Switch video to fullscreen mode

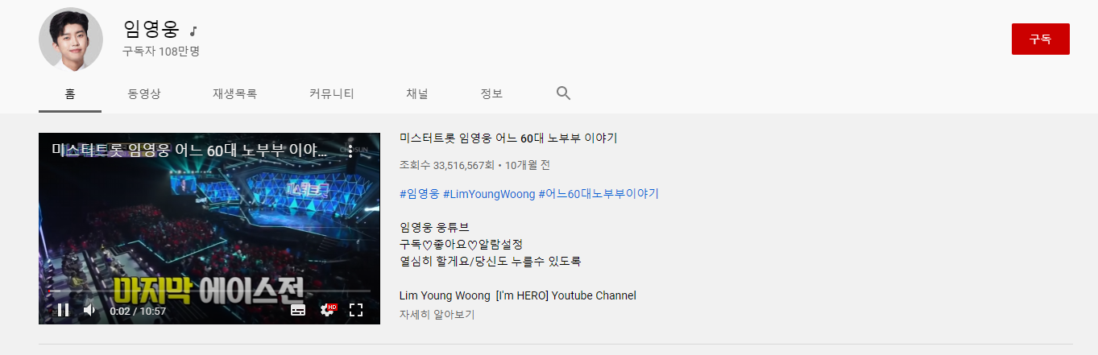coord(356,310)
